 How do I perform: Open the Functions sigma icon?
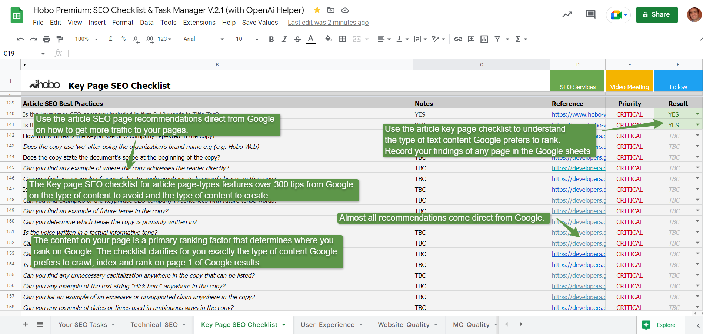(518, 39)
